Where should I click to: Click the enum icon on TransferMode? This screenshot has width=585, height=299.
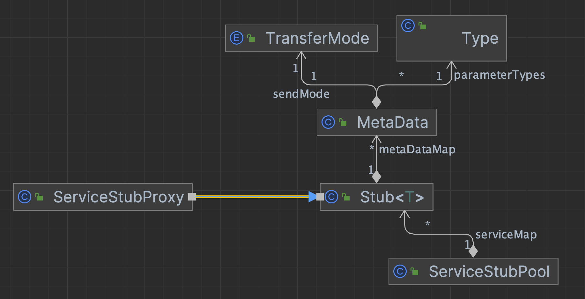[x=236, y=38]
